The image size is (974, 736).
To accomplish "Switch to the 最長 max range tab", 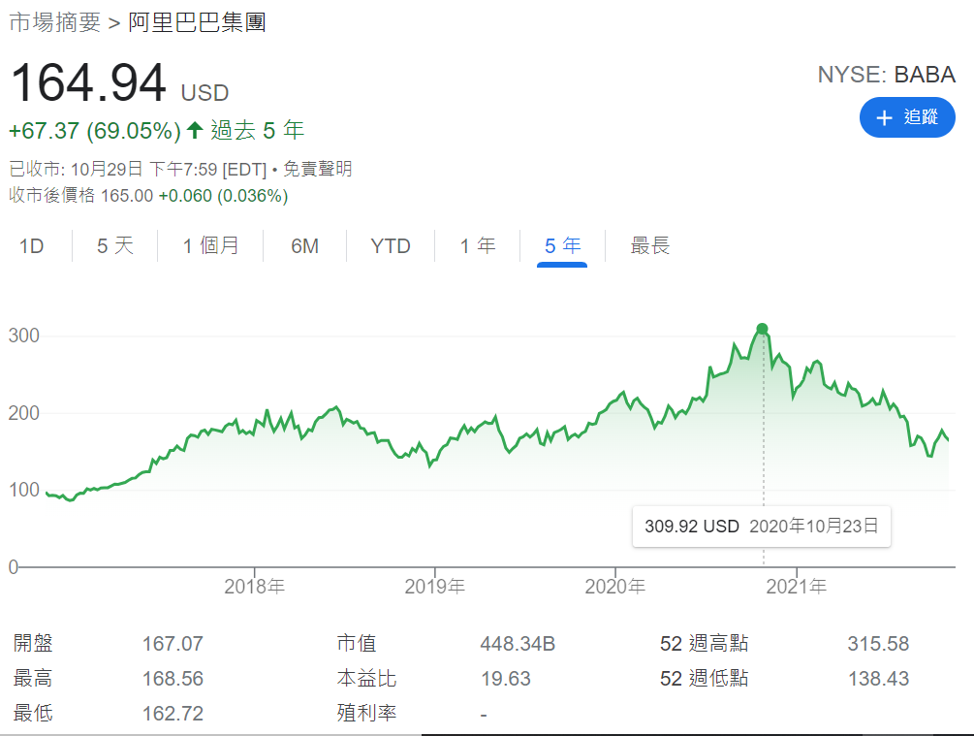I will 649,246.
